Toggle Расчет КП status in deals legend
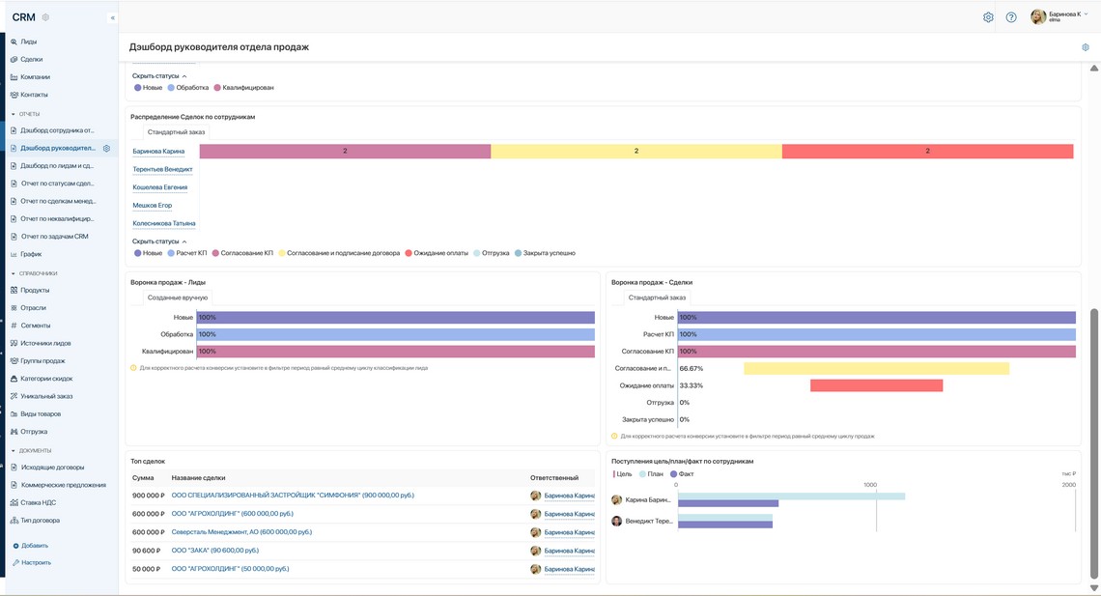The image size is (1101, 596). click(186, 253)
